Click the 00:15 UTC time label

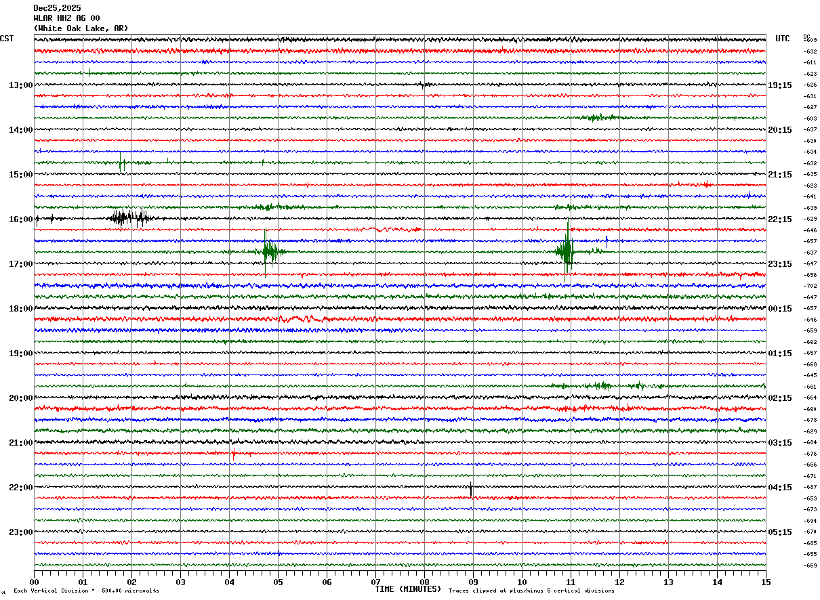point(779,309)
